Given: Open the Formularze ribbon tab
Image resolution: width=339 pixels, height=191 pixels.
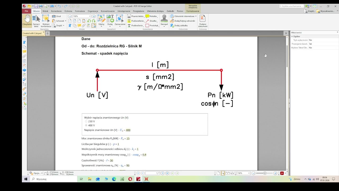Looking at the screenshot, I should pos(80,11).
